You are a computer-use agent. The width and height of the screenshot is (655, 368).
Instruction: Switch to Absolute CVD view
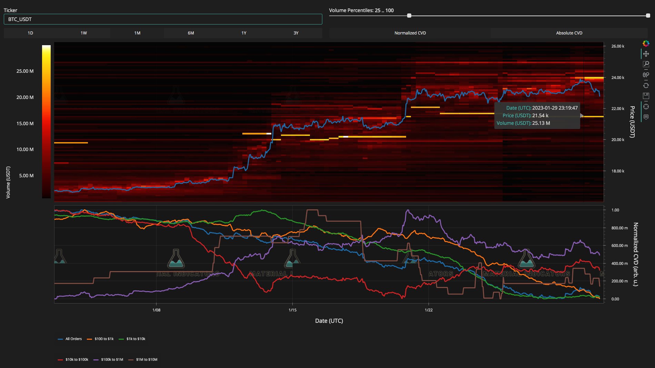(569, 33)
